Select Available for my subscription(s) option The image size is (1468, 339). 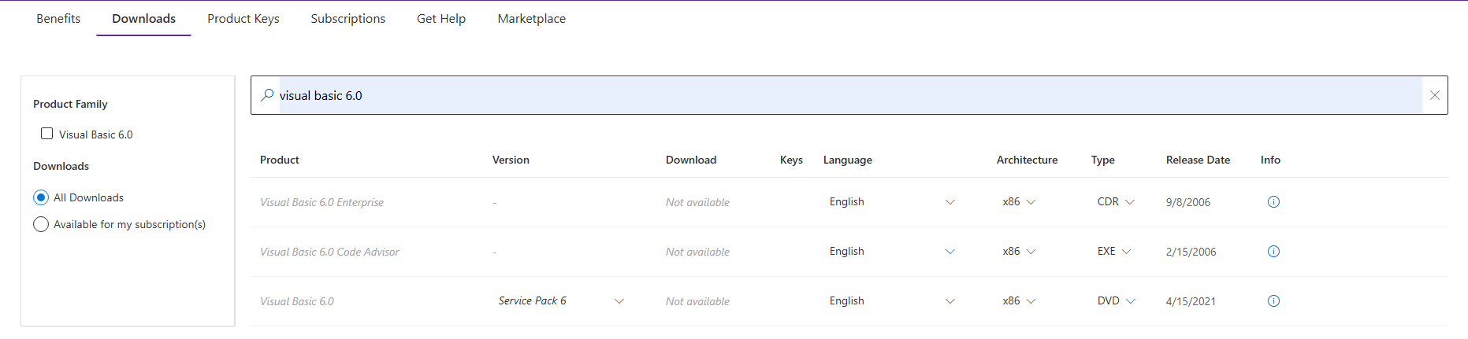click(x=41, y=224)
